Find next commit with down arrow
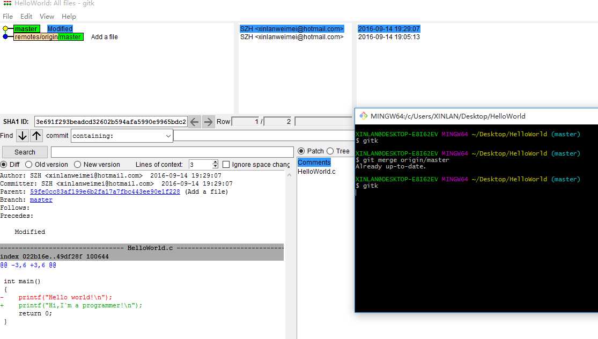 pos(23,136)
